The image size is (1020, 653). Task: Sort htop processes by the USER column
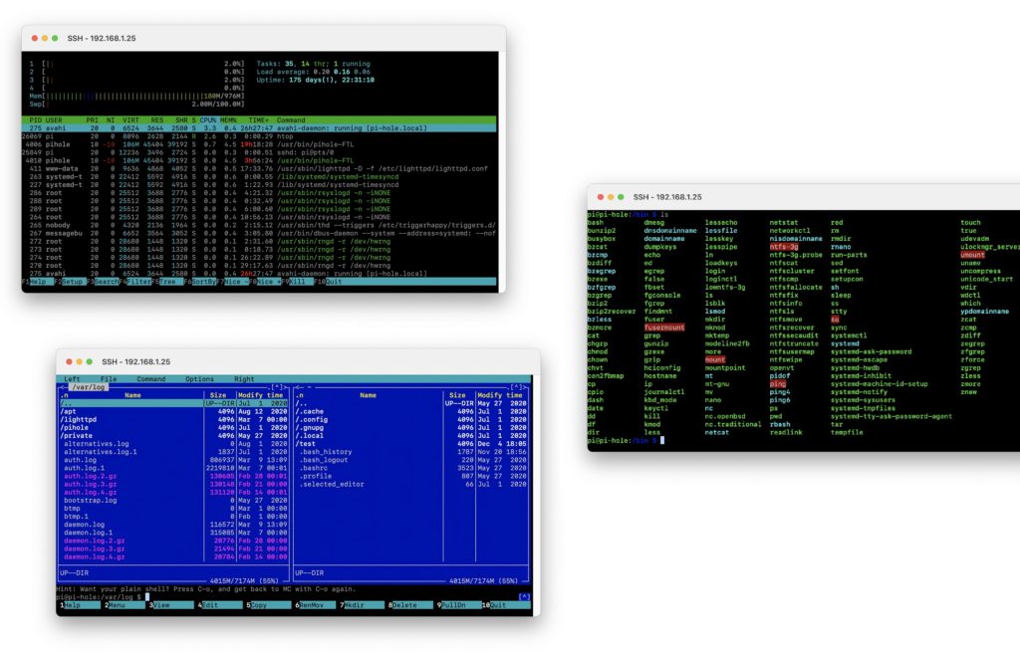tap(54, 120)
